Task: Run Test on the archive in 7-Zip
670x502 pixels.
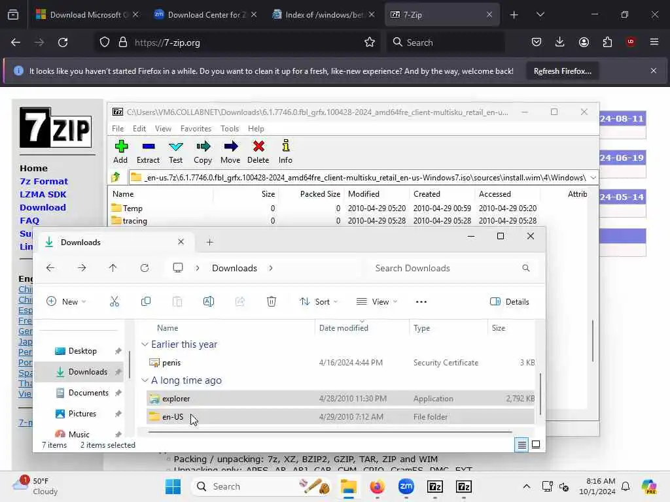Action: pos(175,152)
